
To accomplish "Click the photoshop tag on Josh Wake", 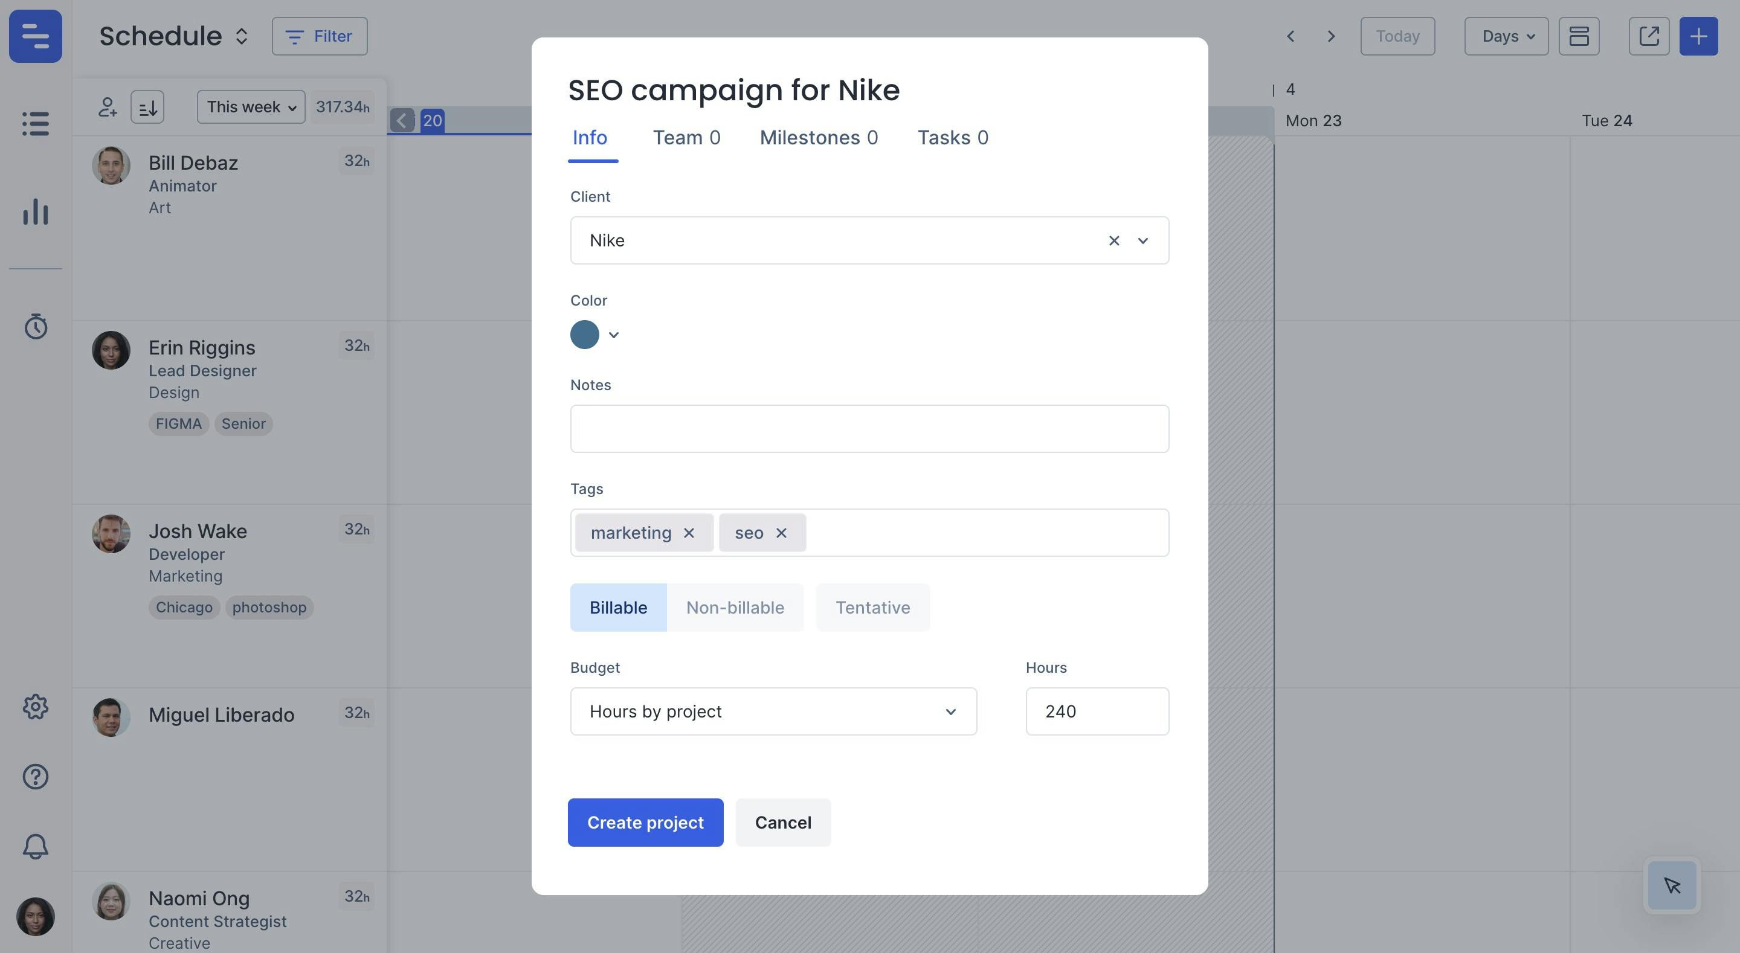I will coord(269,607).
